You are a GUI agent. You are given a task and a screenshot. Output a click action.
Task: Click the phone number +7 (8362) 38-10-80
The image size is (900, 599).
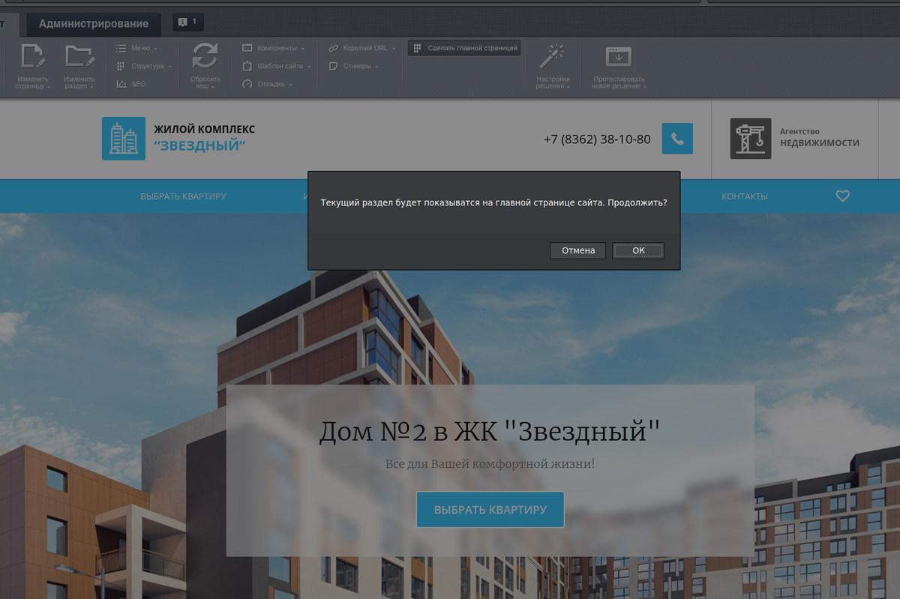coord(597,139)
